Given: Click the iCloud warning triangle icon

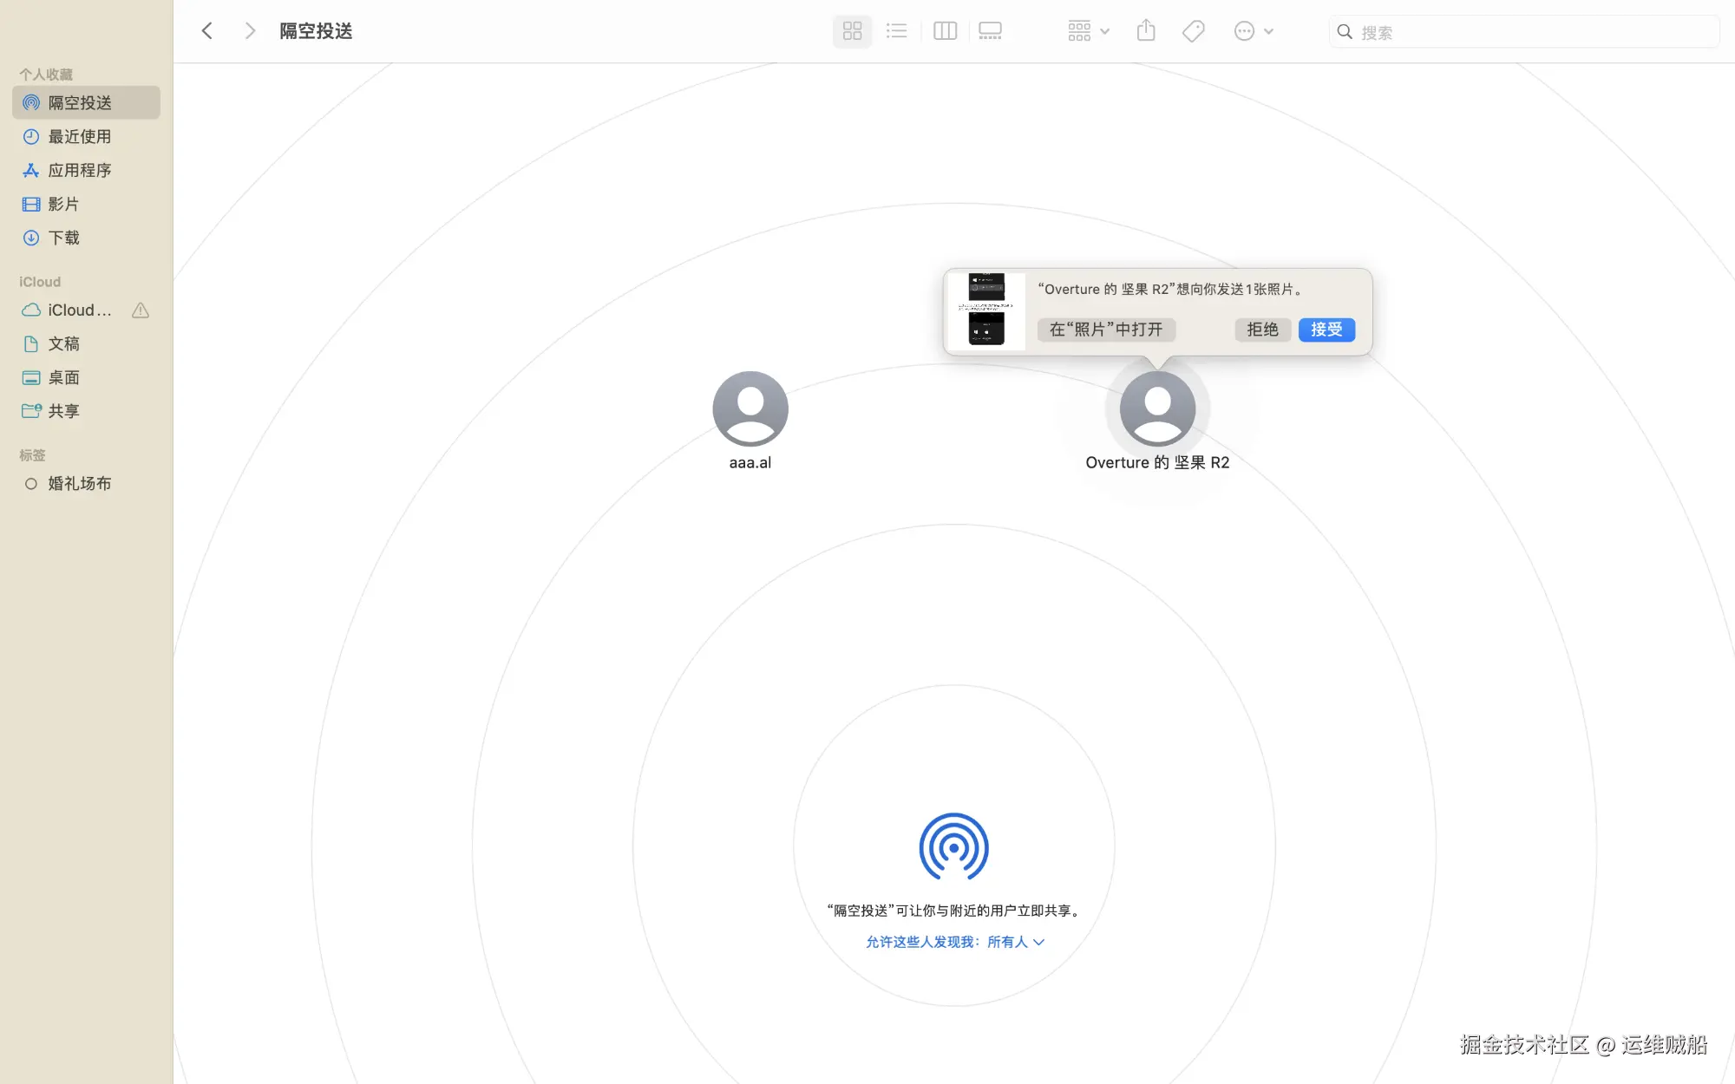Looking at the screenshot, I should click(x=141, y=310).
